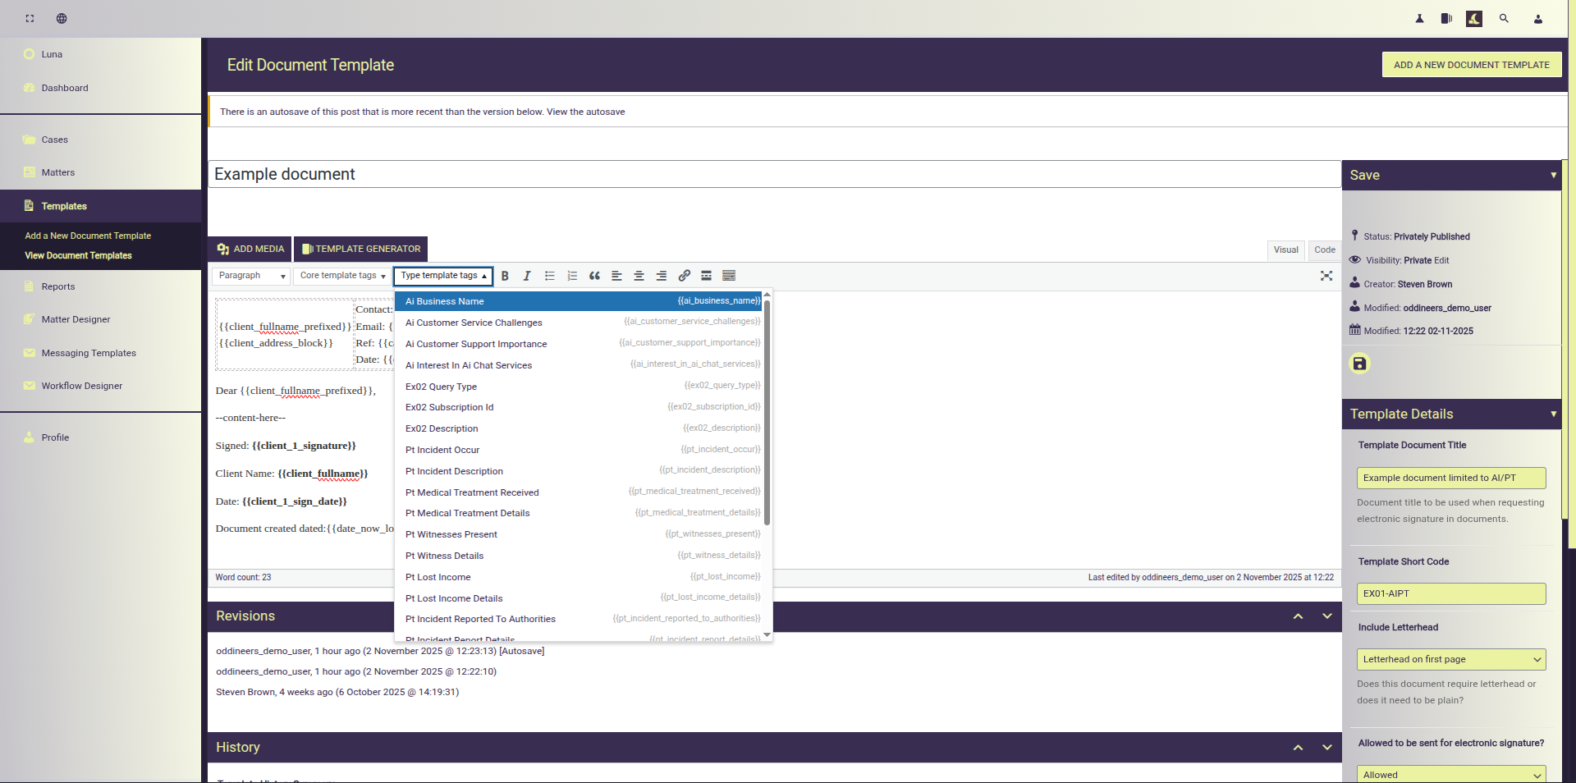Open the Core template tags dropdown
Screen dimensions: 1576x783
click(x=342, y=276)
